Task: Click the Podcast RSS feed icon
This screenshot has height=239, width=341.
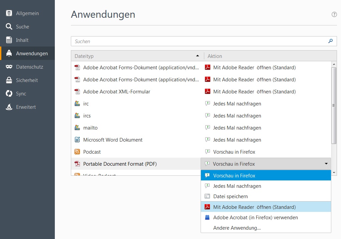Action: (77, 152)
